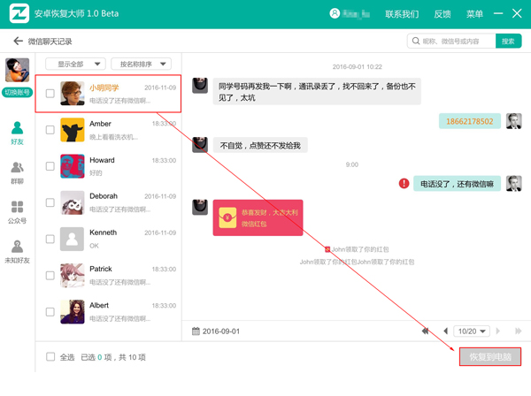Jump to first page with double-left arrow
The height and width of the screenshot is (396, 531).
[426, 331]
